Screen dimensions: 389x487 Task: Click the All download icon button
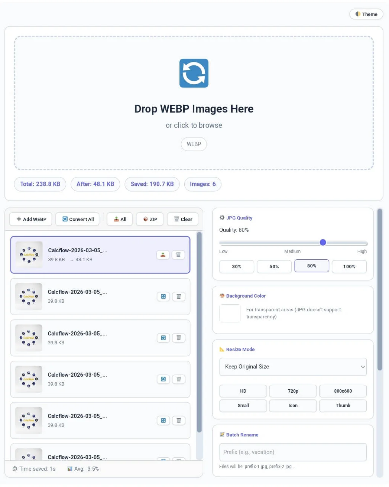(x=119, y=219)
